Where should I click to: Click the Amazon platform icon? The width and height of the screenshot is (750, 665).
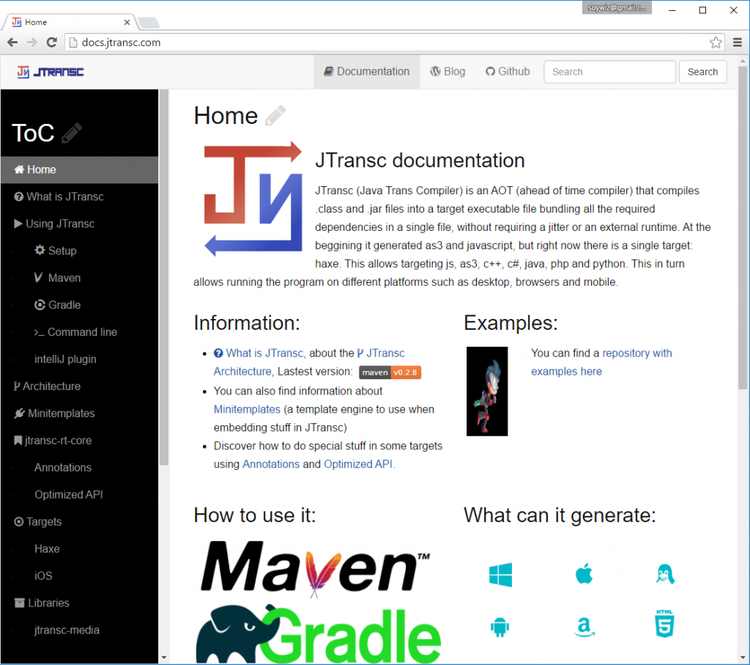click(583, 627)
